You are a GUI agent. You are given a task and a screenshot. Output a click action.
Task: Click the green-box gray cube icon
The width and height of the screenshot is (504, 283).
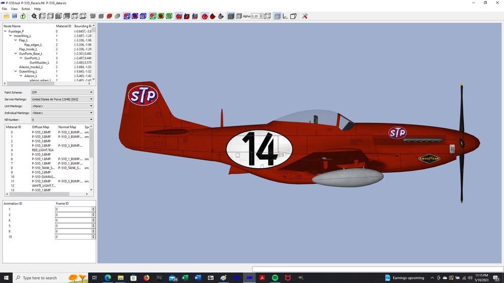(x=169, y=16)
